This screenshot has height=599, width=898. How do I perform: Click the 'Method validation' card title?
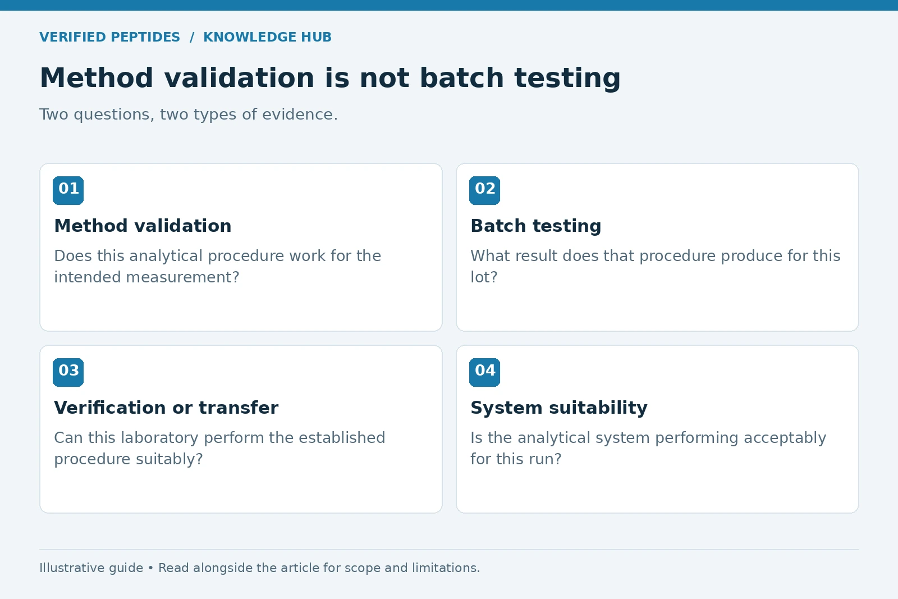tap(143, 226)
